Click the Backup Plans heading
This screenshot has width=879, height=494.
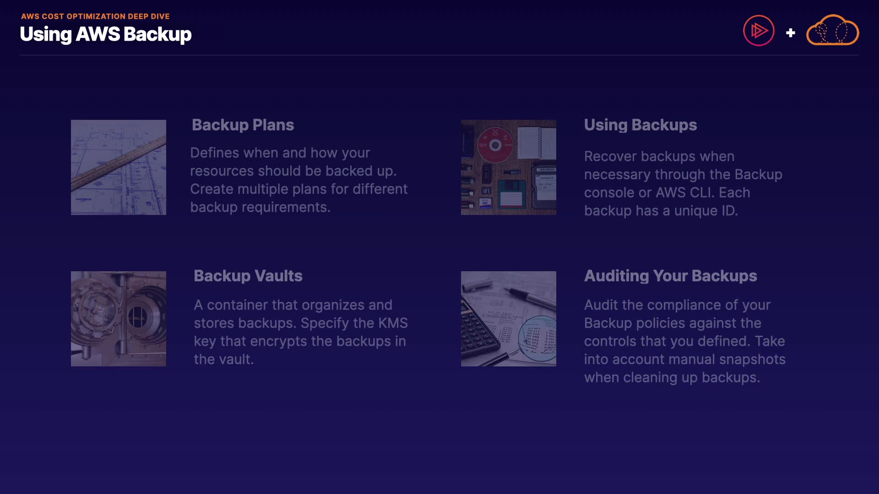243,125
